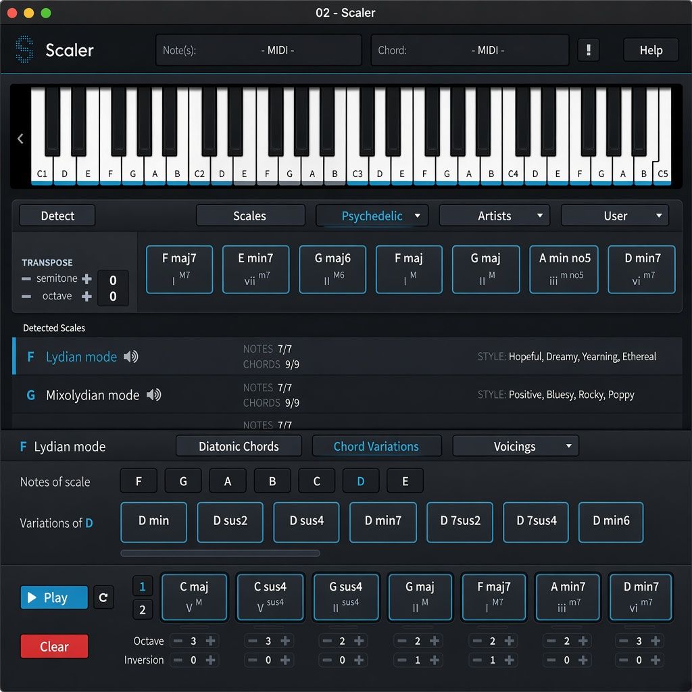Select the G Mixolydian mode detected scale
The width and height of the screenshot is (692, 692).
347,395
